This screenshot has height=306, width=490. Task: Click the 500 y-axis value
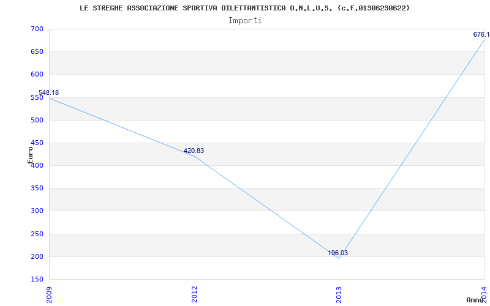tap(37, 120)
